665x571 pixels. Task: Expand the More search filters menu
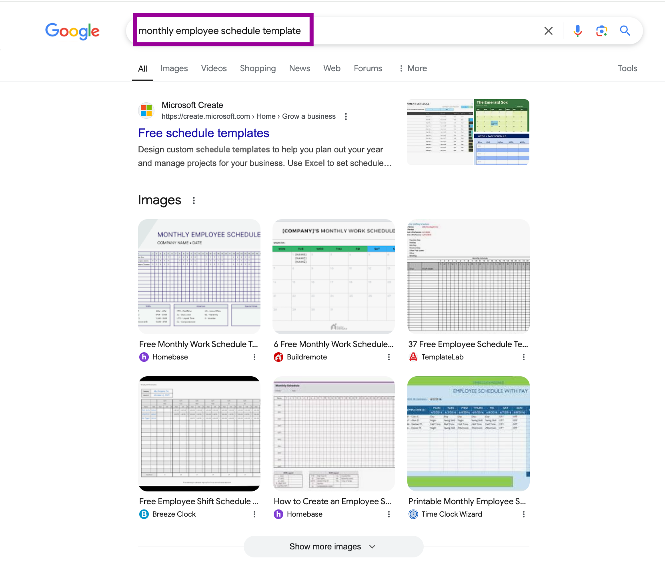click(413, 68)
